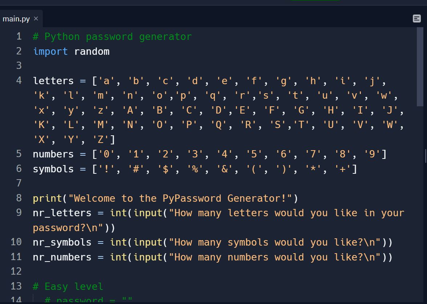The image size is (427, 304).
Task: Click the "letters" variable name on line 4
Action: click(53, 81)
